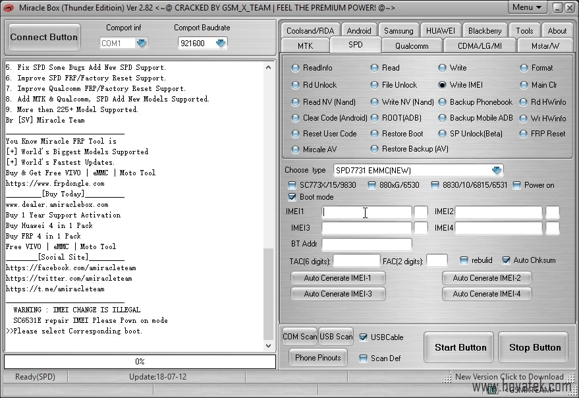Switch to the Android tab
Screen dimensions: 579x398
click(359, 31)
